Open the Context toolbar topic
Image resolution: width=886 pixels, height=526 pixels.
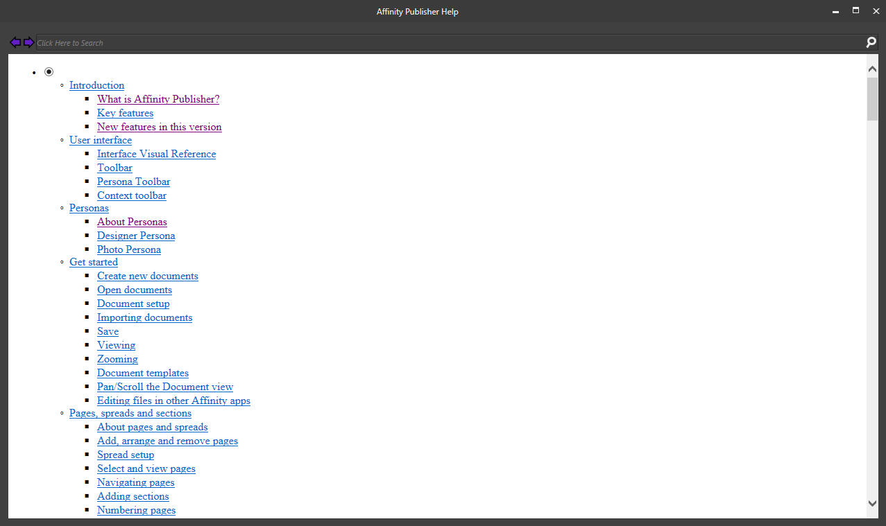point(132,195)
